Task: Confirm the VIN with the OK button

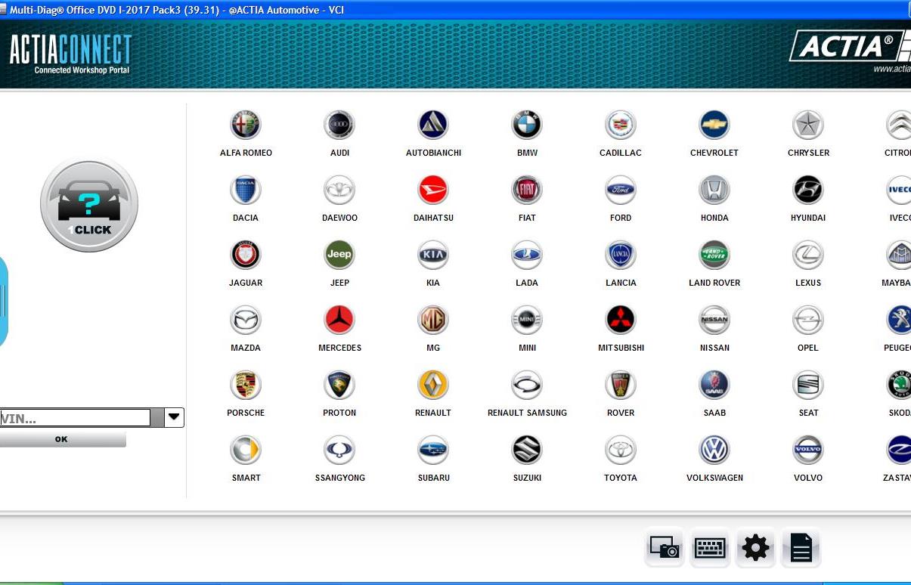Action: point(62,439)
